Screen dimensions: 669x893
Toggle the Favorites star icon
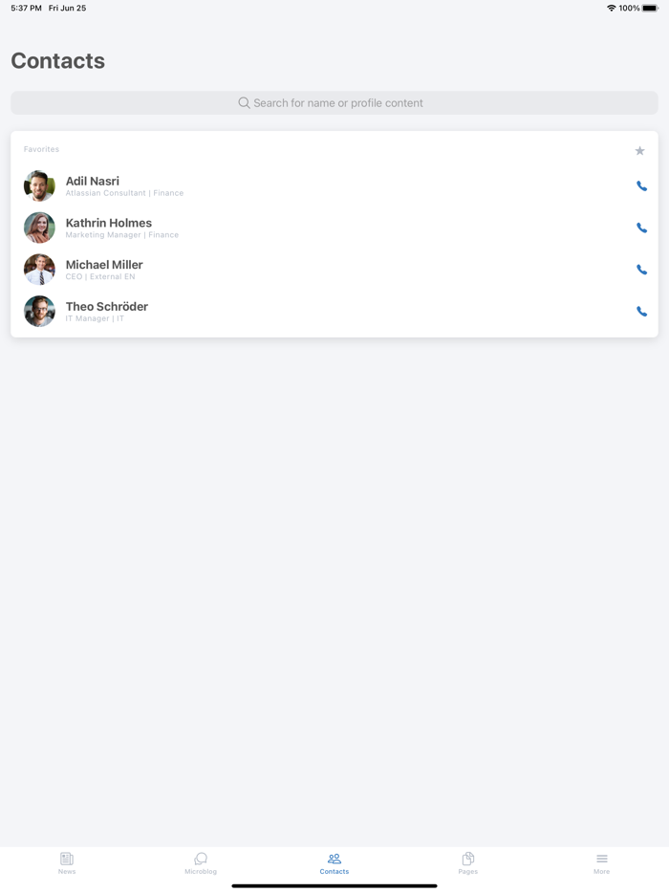640,151
